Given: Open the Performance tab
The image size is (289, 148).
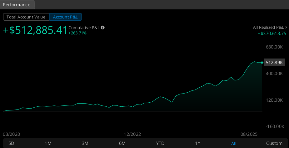Looking at the screenshot, I should [x=17, y=5].
